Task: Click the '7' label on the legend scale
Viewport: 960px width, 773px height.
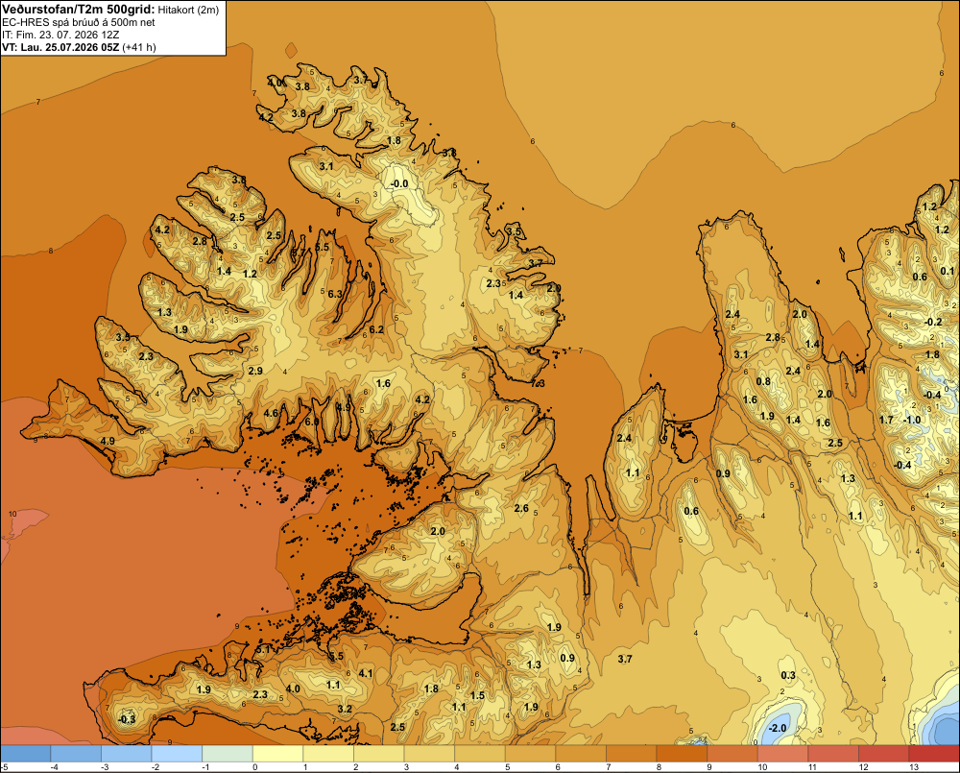Action: click(609, 767)
